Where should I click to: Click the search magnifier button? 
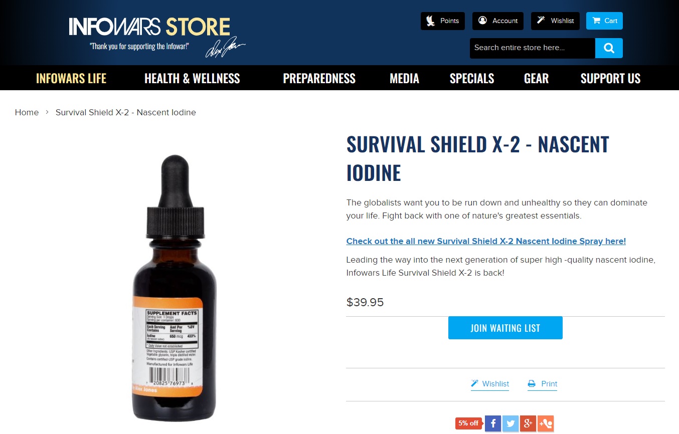[x=609, y=48]
